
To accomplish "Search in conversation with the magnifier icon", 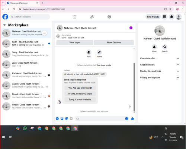I will tap(165, 47).
